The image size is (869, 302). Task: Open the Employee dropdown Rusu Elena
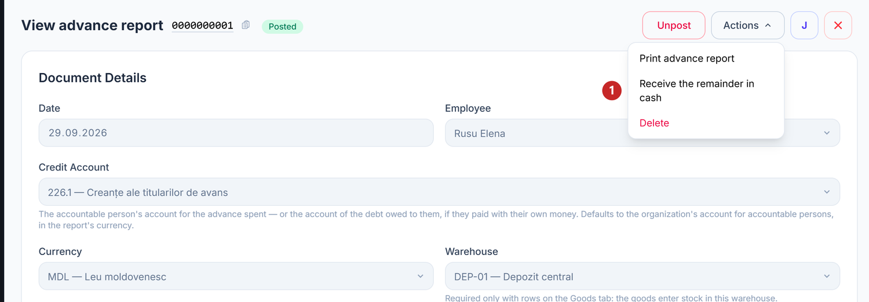[x=642, y=133]
